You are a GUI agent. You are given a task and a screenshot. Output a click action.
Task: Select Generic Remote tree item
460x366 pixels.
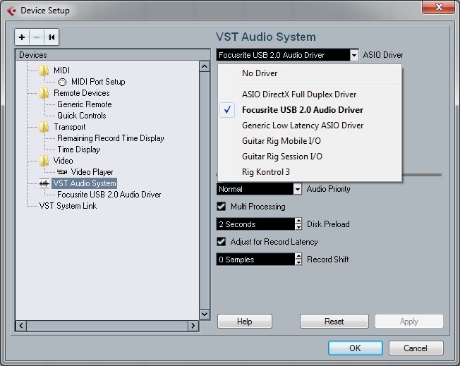coord(85,104)
